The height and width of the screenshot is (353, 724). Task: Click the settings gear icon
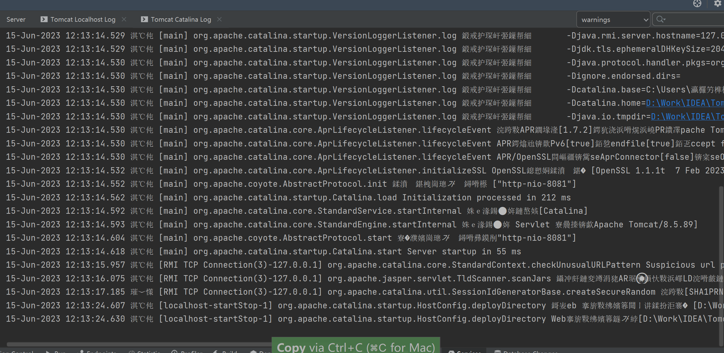tap(718, 4)
